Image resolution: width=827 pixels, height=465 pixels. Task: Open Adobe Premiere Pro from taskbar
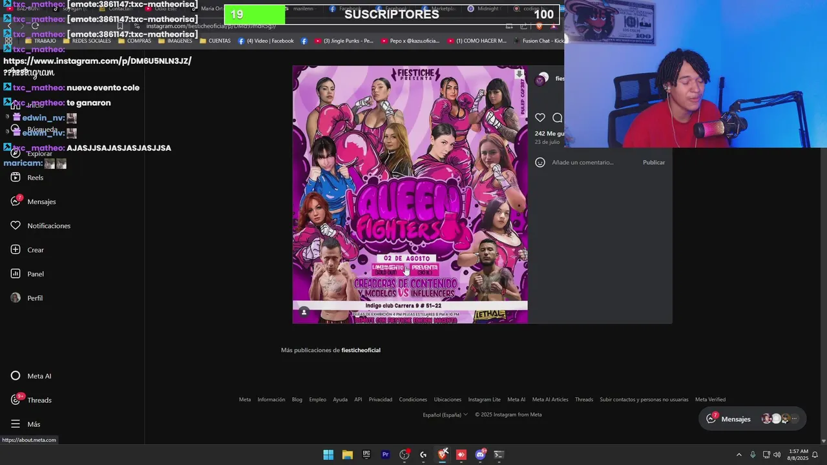coord(385,455)
